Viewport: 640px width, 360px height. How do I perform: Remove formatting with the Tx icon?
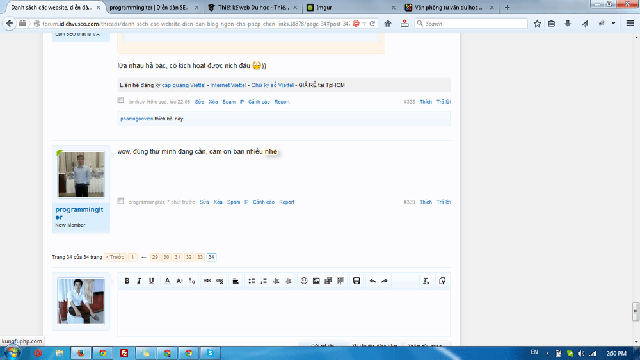pos(426,281)
